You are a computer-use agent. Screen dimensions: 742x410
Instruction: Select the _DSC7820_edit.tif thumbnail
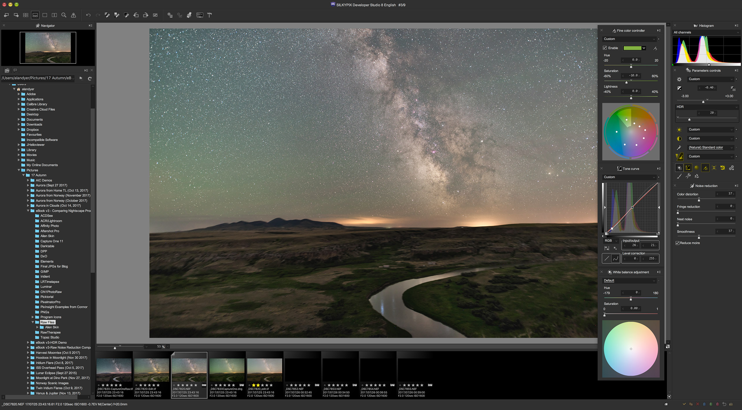pyautogui.click(x=264, y=370)
